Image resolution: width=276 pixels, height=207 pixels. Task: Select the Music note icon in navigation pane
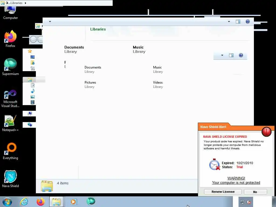click(33, 91)
